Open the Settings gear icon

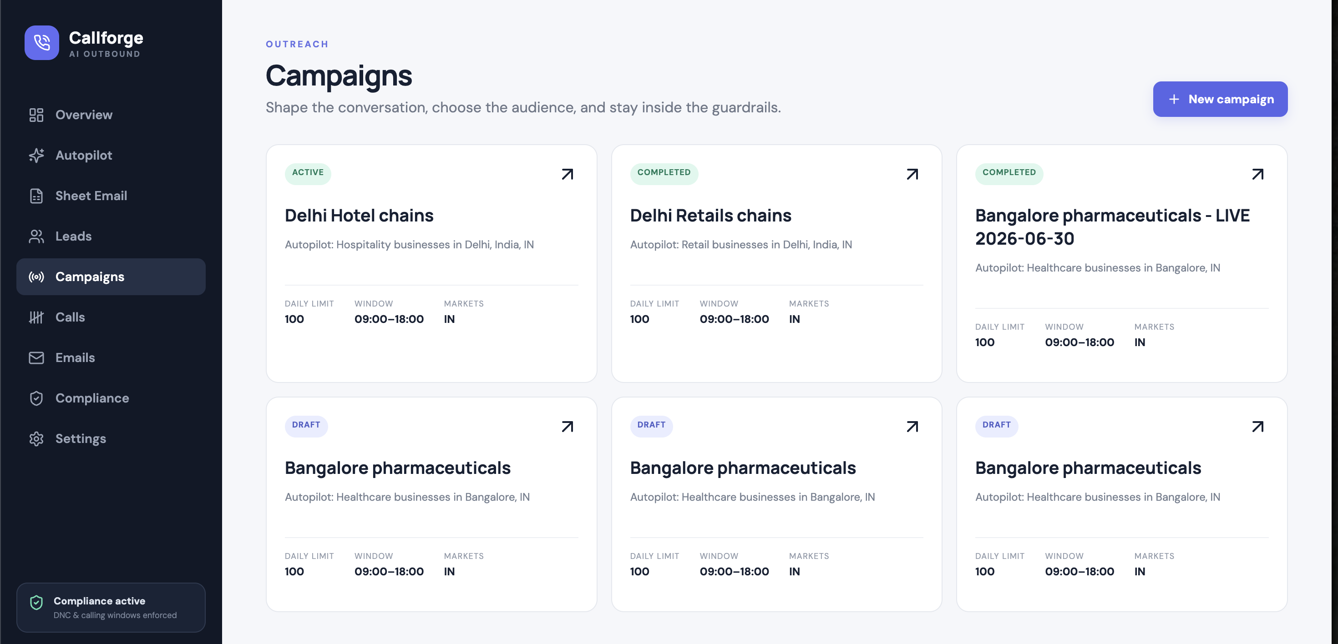[36, 438]
